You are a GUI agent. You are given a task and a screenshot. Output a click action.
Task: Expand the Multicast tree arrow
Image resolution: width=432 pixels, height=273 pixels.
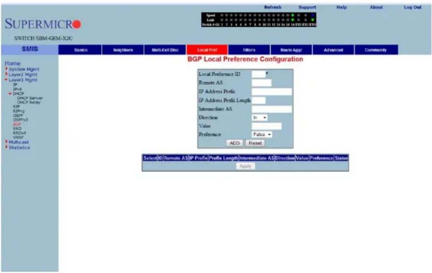[6, 141]
